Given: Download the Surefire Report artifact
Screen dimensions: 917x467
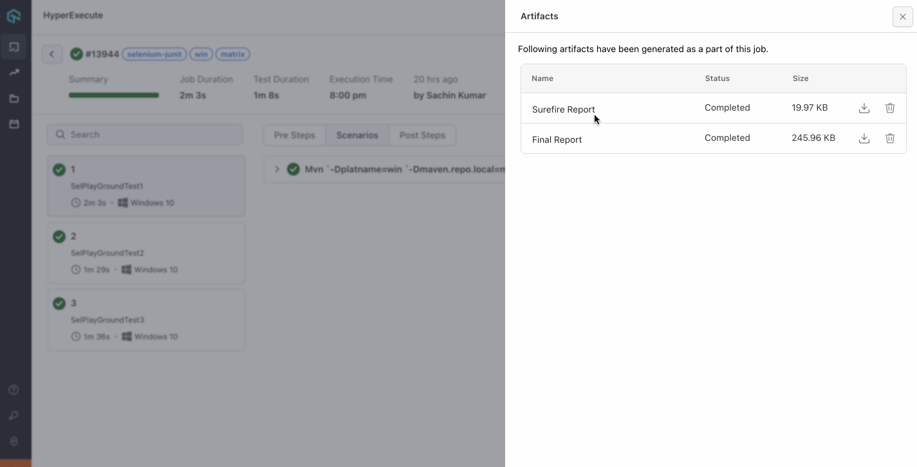Looking at the screenshot, I should point(864,108).
